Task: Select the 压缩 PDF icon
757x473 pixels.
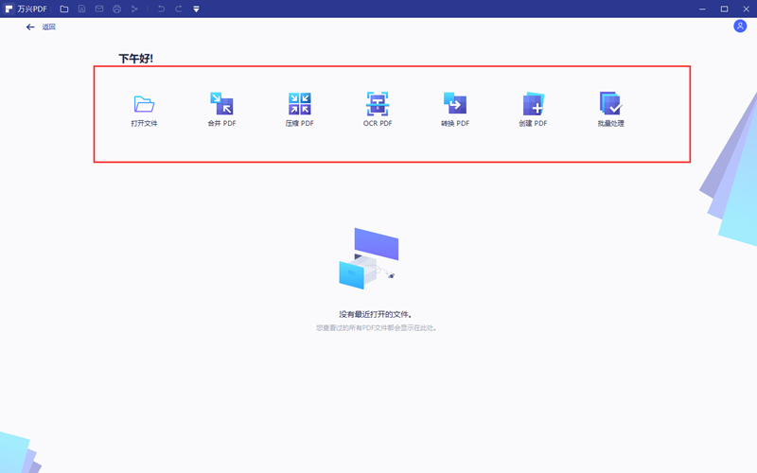Action: click(x=299, y=104)
